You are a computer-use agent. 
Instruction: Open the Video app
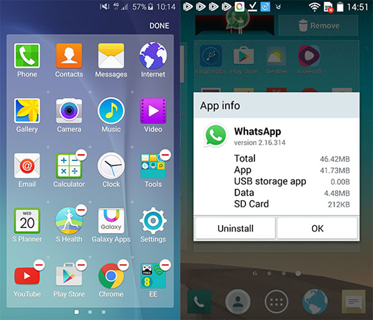[153, 111]
